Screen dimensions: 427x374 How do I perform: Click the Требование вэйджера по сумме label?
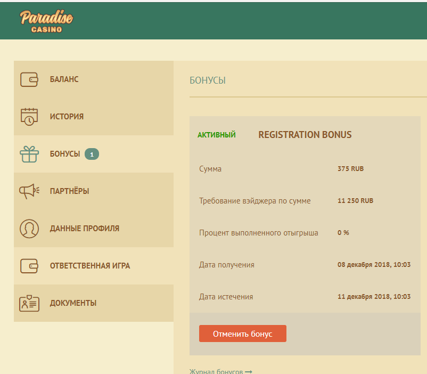tap(255, 201)
